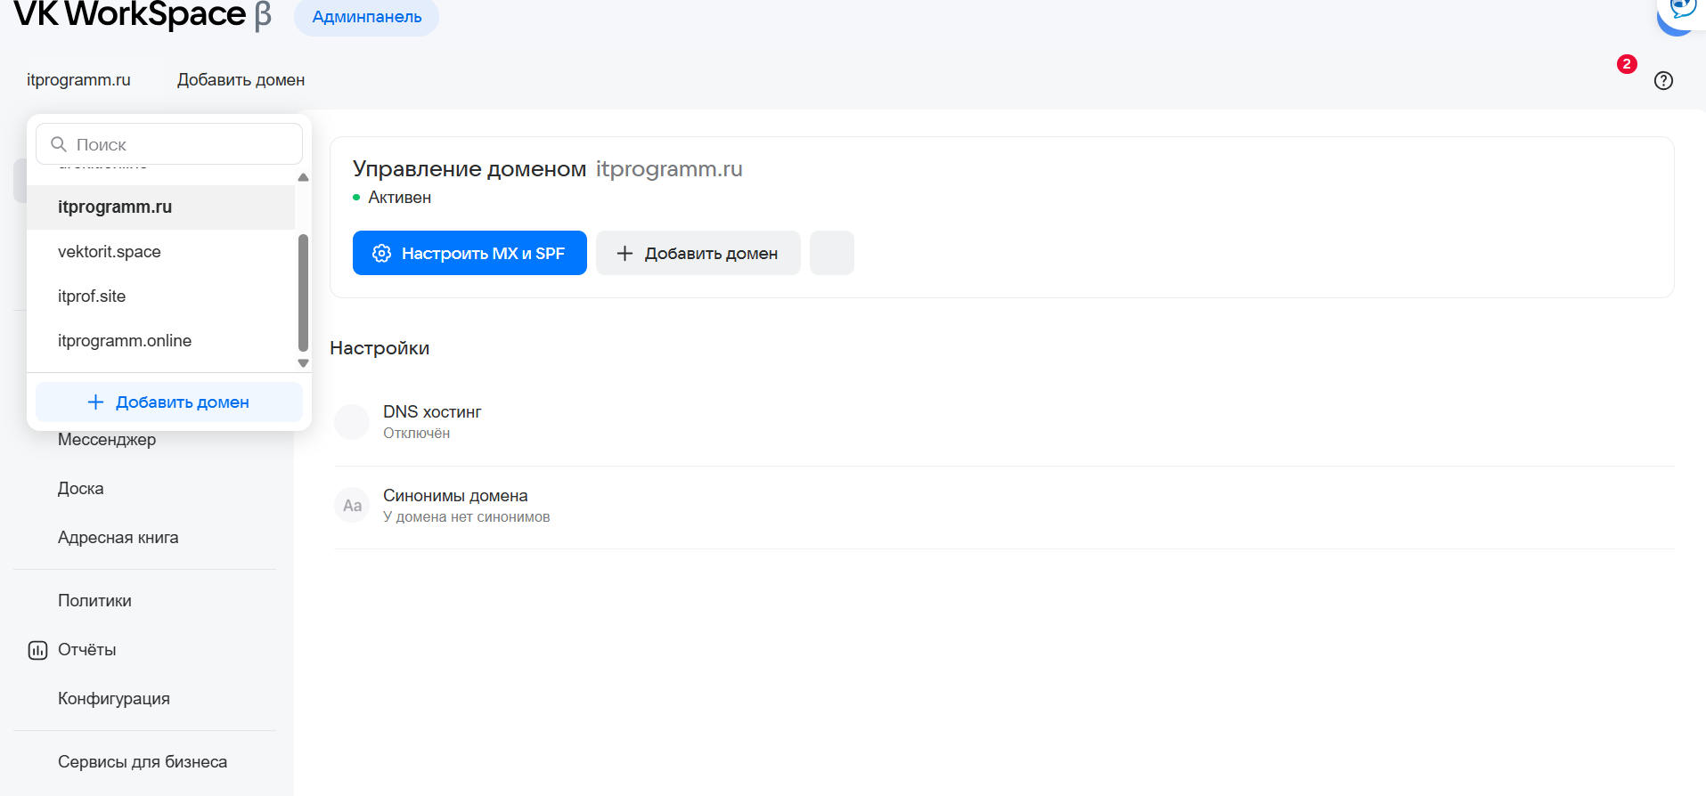The height and width of the screenshot is (796, 1706).
Task: Open the itprogramm.ru domain selector in header
Action: coord(78,80)
